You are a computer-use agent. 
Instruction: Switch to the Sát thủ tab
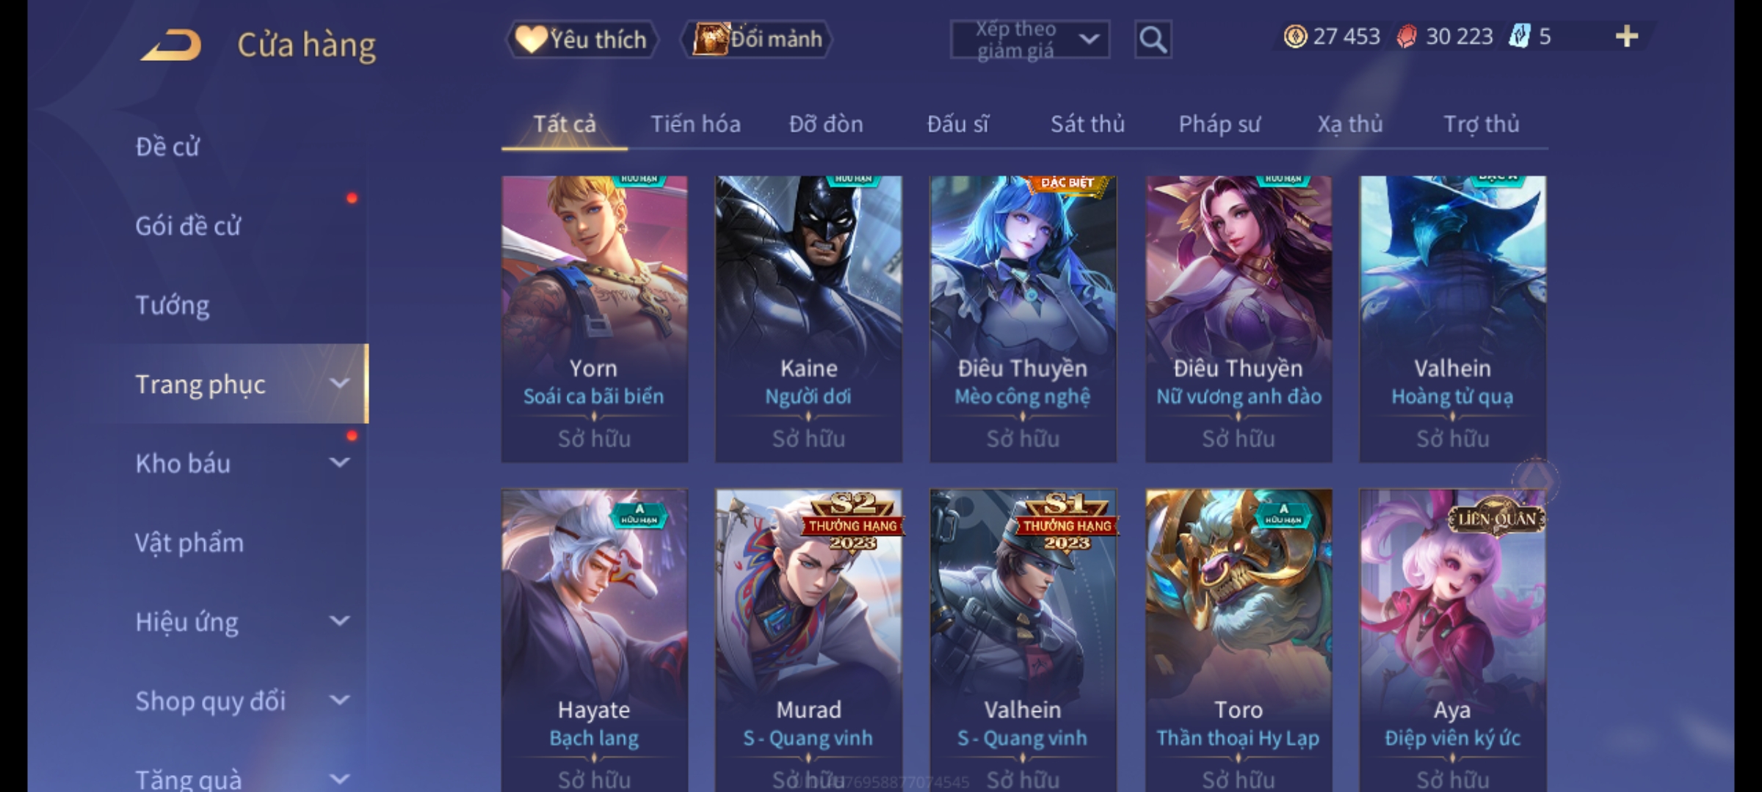1087,124
